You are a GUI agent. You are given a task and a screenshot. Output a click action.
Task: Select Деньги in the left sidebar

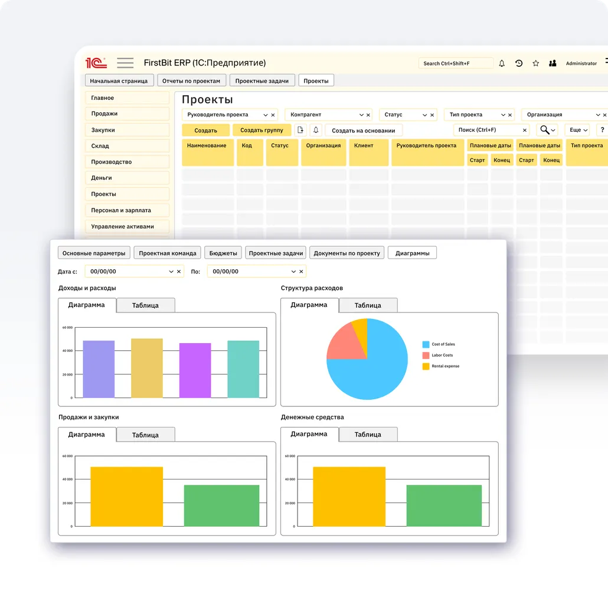(x=127, y=178)
